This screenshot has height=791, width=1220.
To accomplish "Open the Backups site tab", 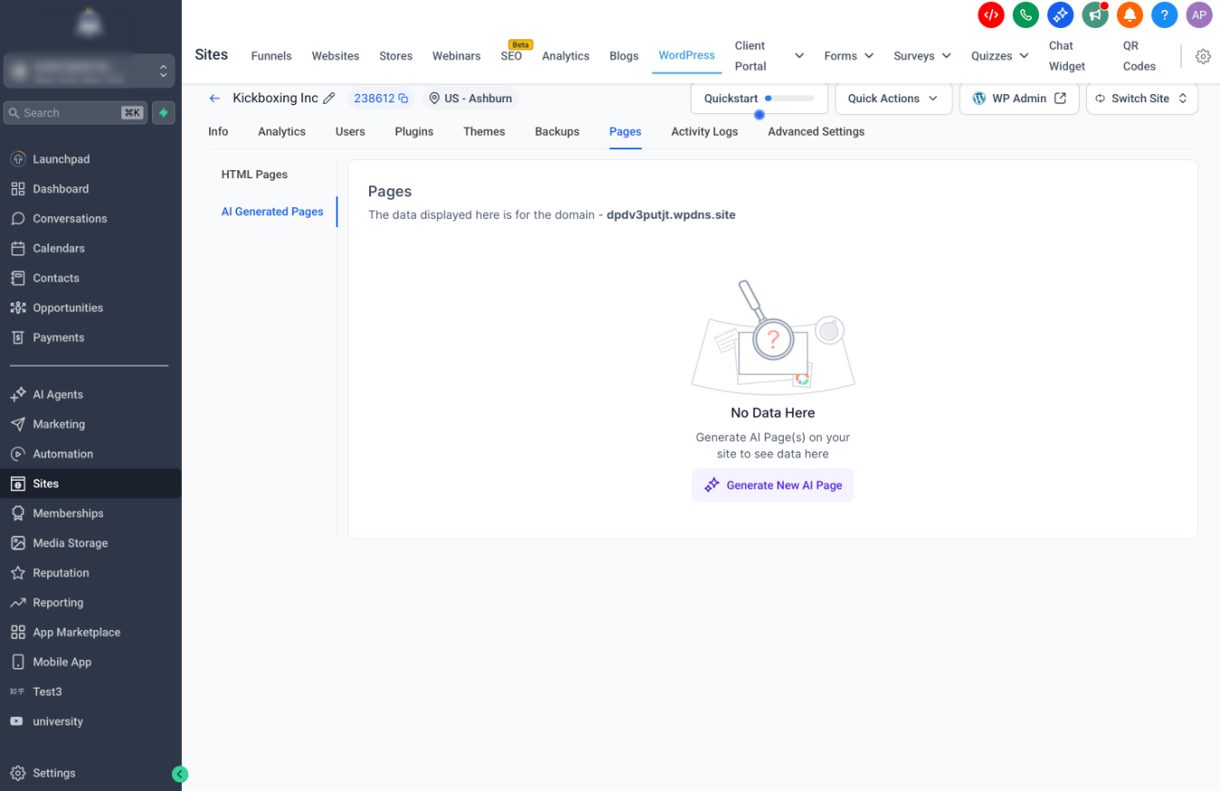I will [x=557, y=131].
